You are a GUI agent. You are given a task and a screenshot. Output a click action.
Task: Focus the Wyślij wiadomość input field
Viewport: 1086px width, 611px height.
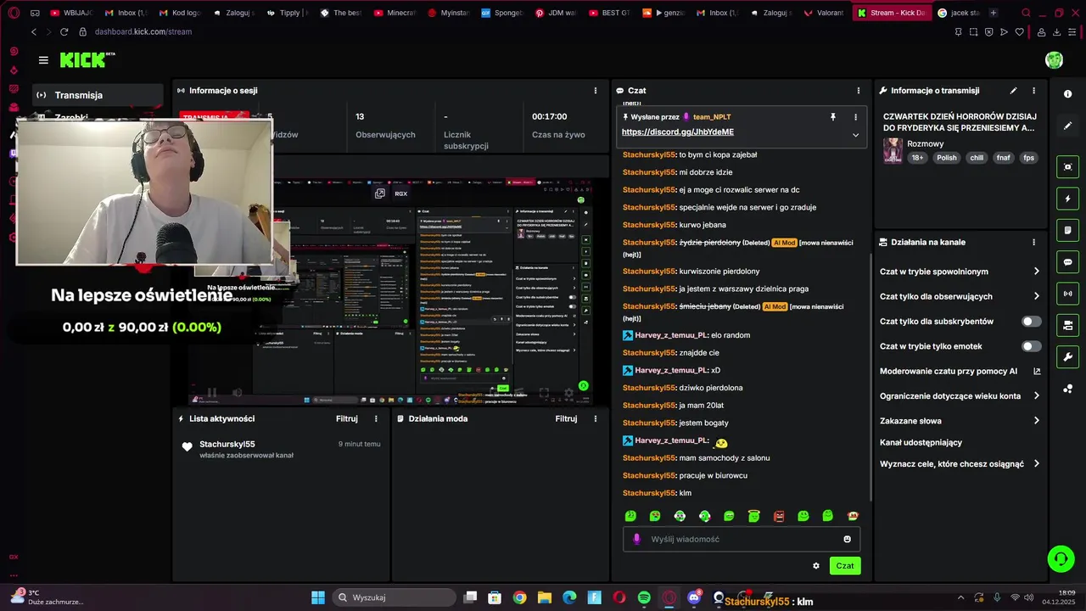point(742,539)
